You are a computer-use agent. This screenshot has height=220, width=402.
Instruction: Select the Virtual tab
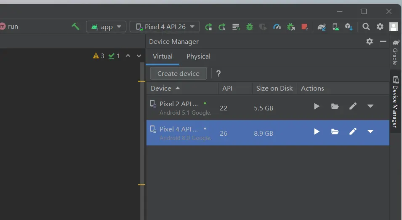point(162,56)
